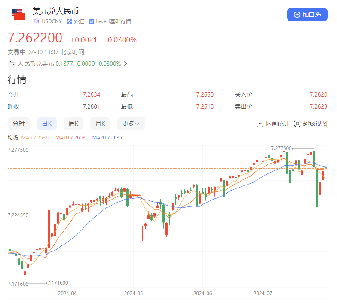Image resolution: width=337 pixels, height=303 pixels.
Task: Click the chart high marker 7.277500
Action: click(281, 148)
